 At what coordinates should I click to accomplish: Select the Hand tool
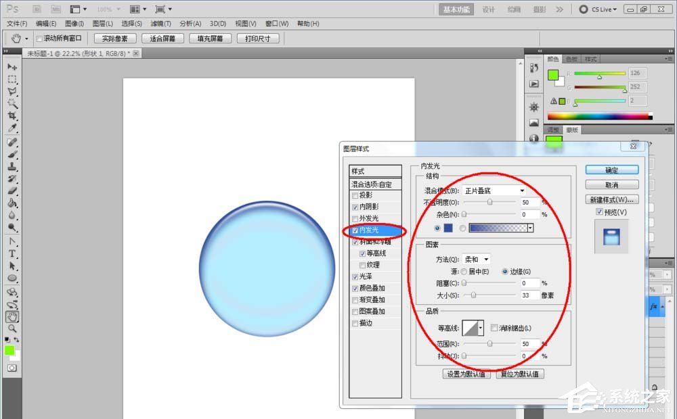point(12,316)
